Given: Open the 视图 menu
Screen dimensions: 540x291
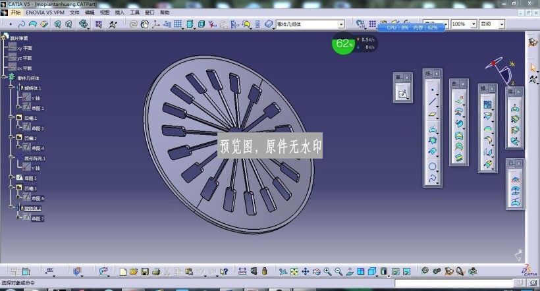Looking at the screenshot, I should (x=105, y=13).
